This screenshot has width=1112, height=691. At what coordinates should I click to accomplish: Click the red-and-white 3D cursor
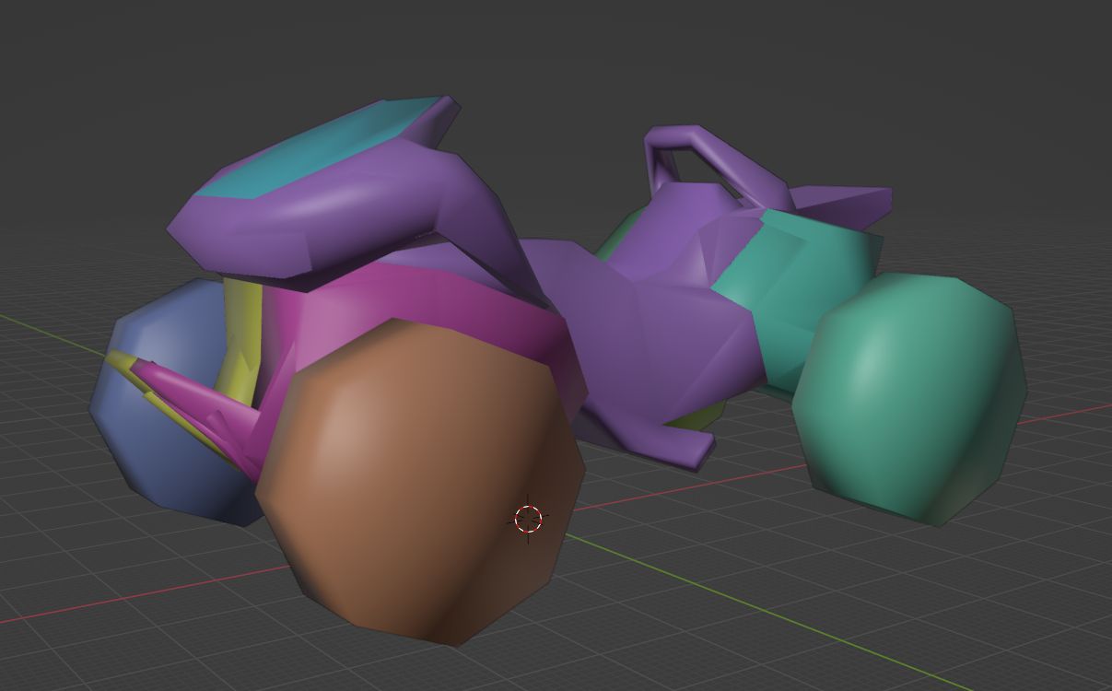click(528, 519)
